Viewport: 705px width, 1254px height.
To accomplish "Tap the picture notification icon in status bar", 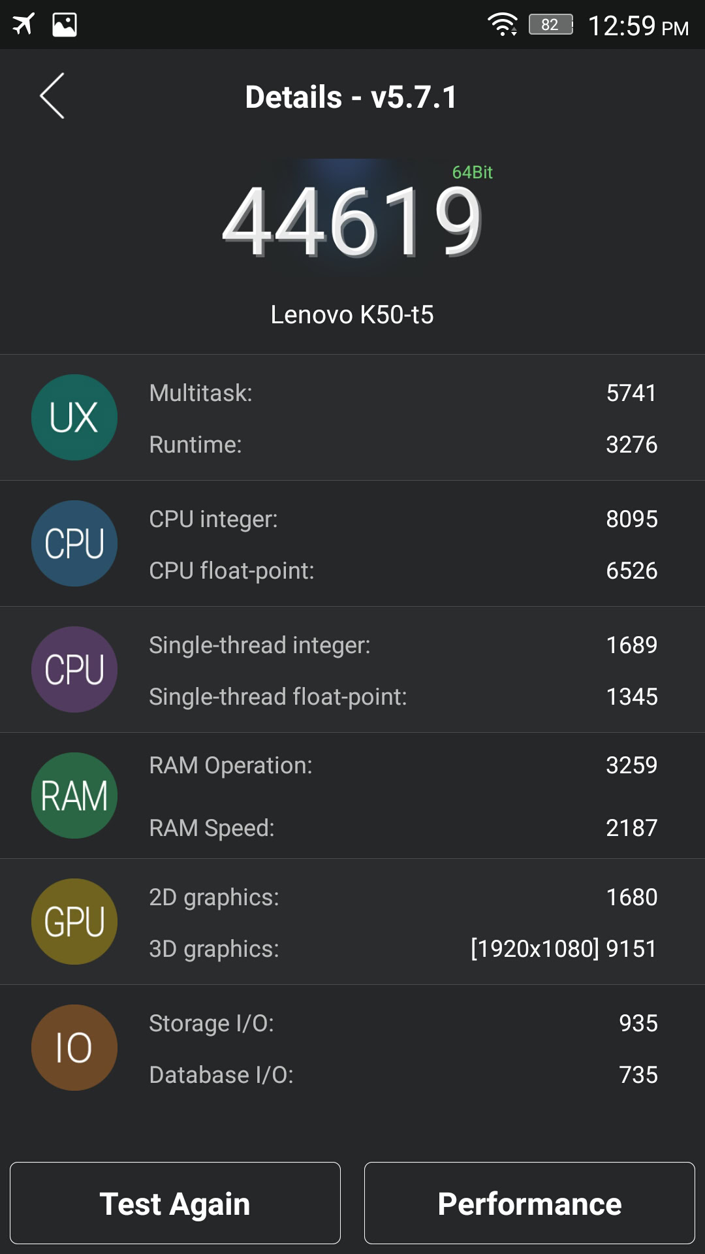I will tap(65, 25).
